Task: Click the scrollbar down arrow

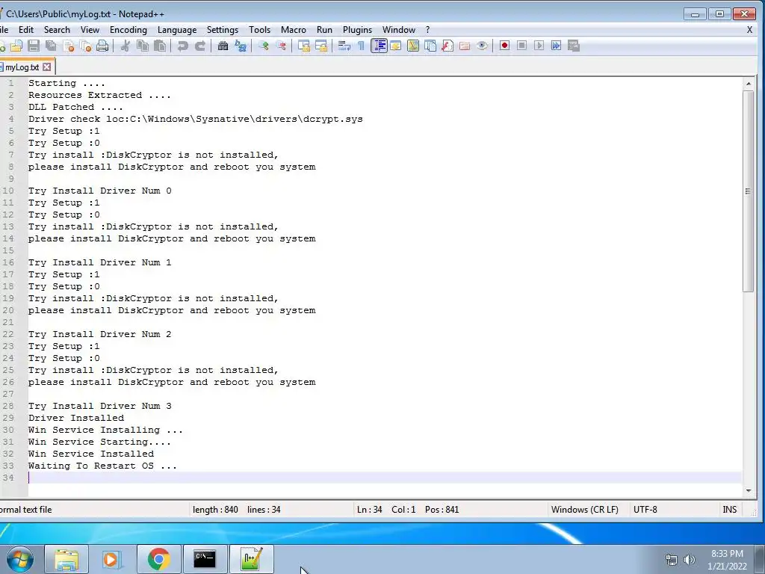Action: pos(749,491)
